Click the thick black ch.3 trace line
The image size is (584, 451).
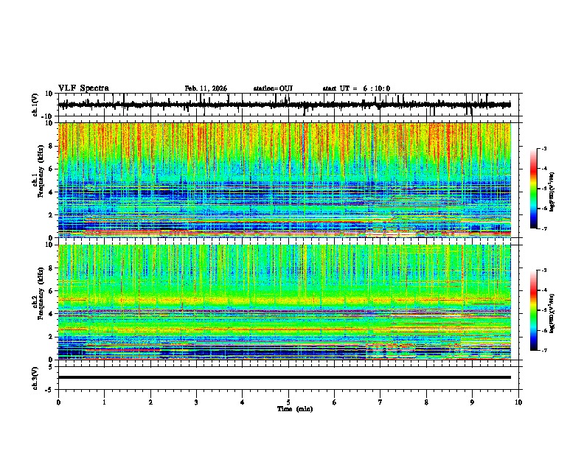click(x=284, y=377)
